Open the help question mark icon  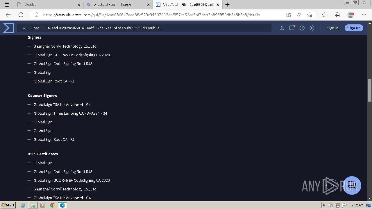tap(302, 28)
